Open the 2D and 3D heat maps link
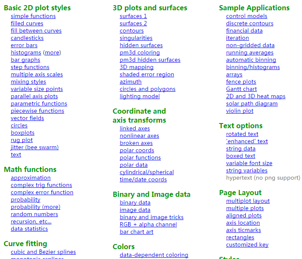This screenshot has height=259, width=302. [x=256, y=96]
